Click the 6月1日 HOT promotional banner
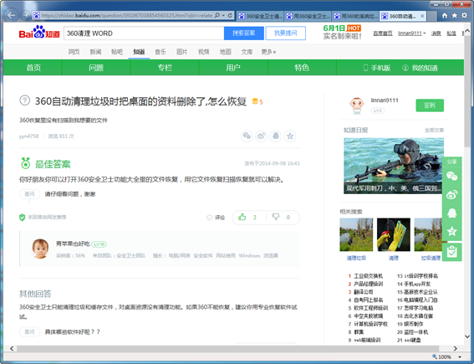Viewport: 474px width, 364px height. pos(342,32)
